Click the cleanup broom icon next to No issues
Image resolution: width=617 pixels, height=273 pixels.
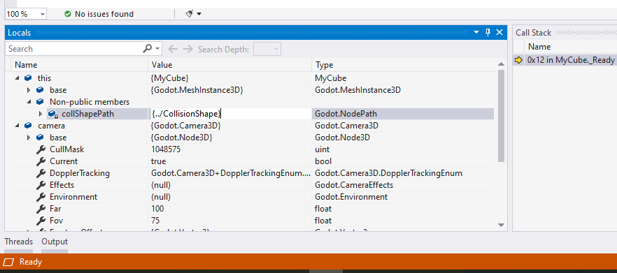click(x=190, y=14)
